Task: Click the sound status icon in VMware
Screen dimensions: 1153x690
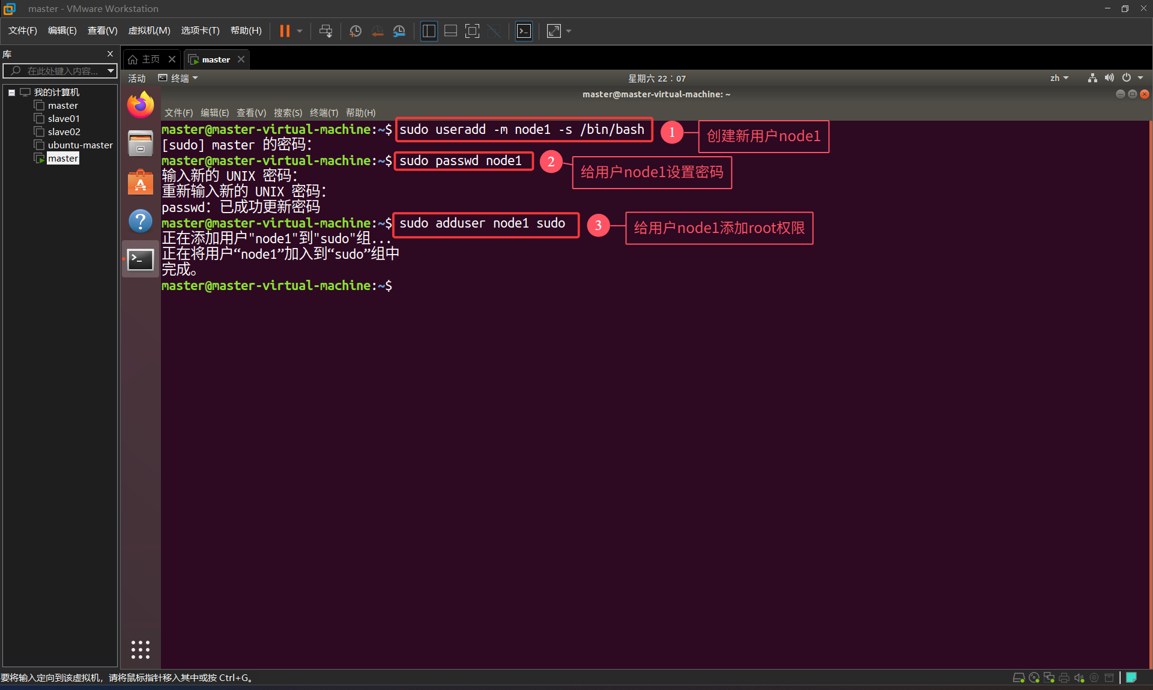Action: (1079, 677)
